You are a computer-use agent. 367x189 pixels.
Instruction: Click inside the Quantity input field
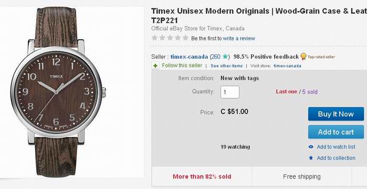click(230, 92)
